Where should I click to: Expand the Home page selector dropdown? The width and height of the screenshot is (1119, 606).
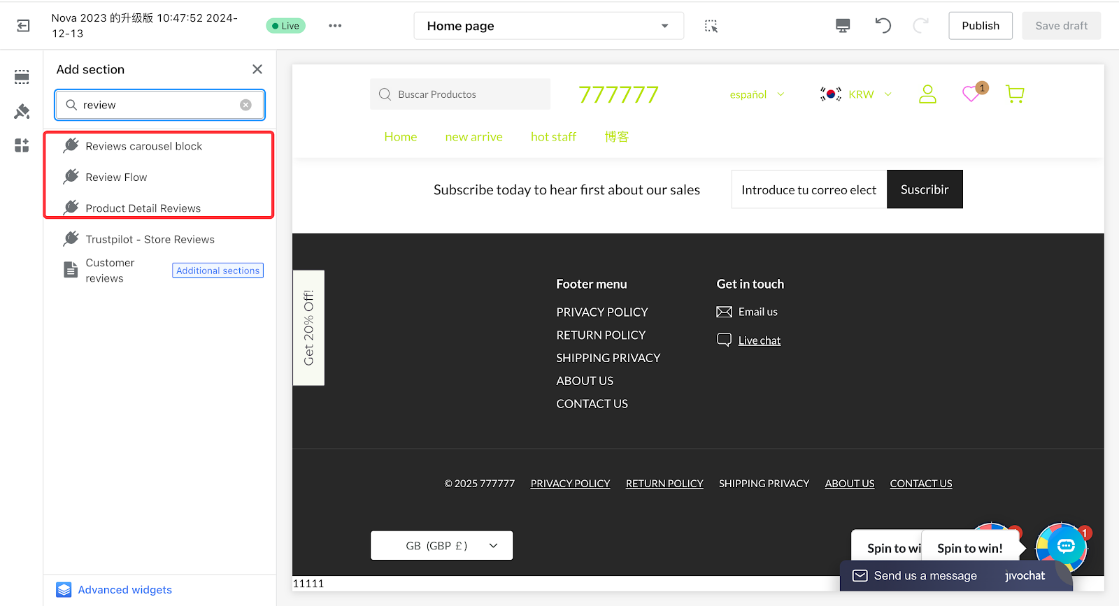(x=548, y=26)
